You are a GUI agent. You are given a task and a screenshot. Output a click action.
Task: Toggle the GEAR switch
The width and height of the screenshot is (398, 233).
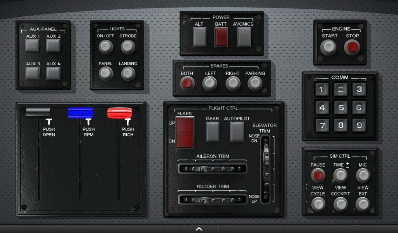213,132
